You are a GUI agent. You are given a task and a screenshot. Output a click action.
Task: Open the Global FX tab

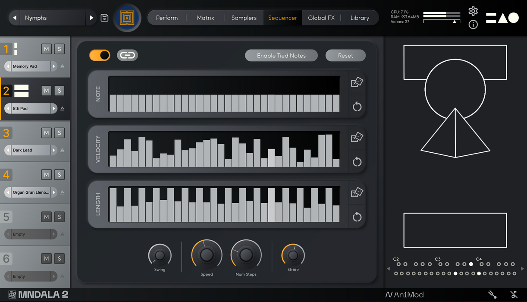click(x=321, y=18)
